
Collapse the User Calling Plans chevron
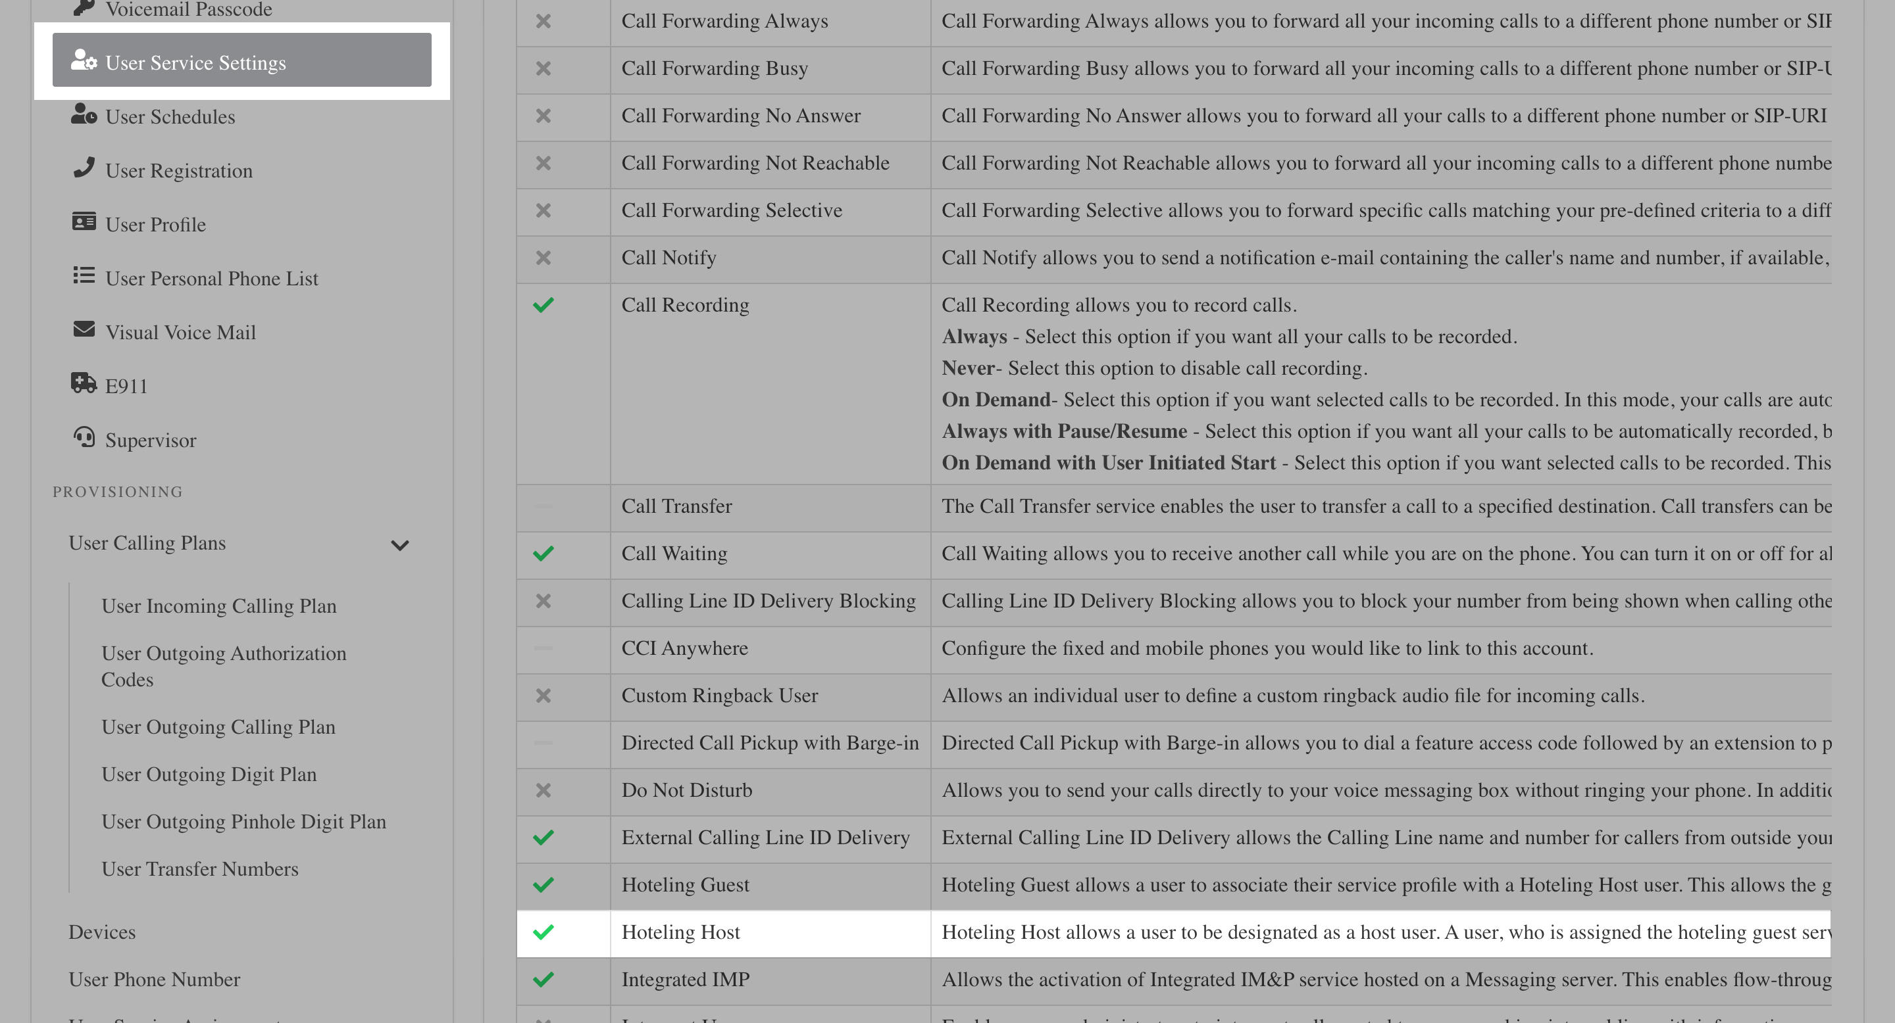(399, 545)
